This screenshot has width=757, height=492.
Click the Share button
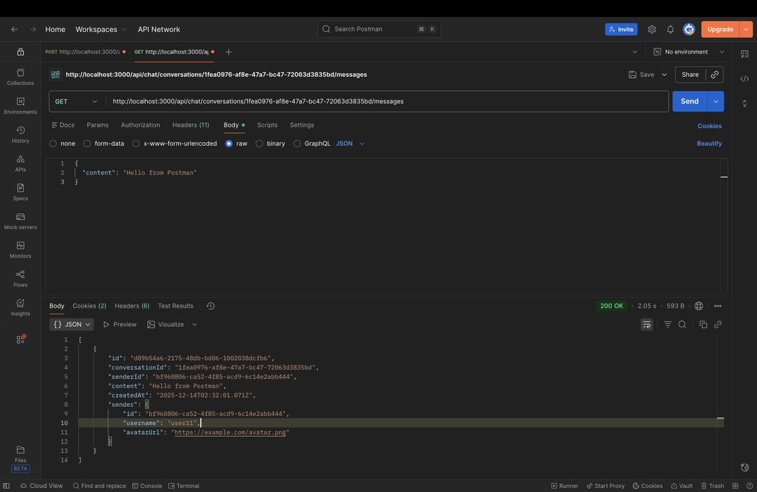pos(690,74)
